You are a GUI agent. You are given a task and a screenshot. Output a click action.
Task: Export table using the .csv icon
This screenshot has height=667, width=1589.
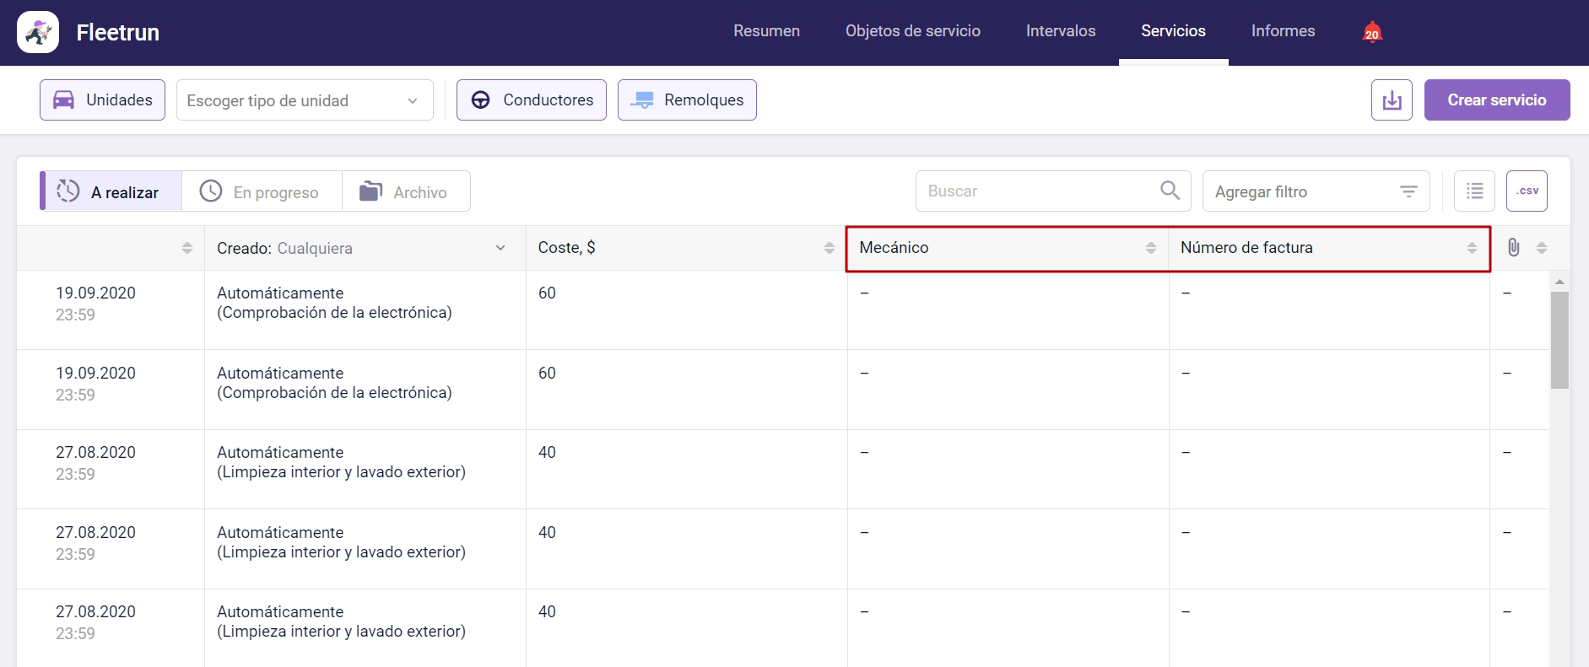(1527, 191)
